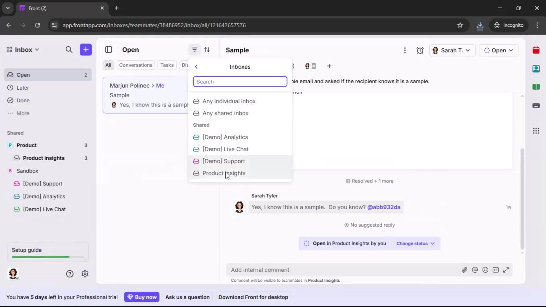Click the Buy now button
The width and height of the screenshot is (546, 307).
point(142,297)
